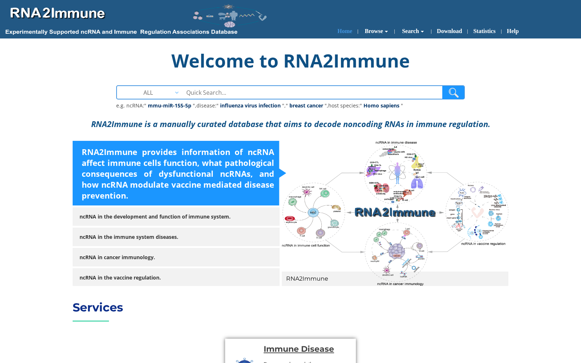Click the Immune Disease card icon

click(244, 360)
